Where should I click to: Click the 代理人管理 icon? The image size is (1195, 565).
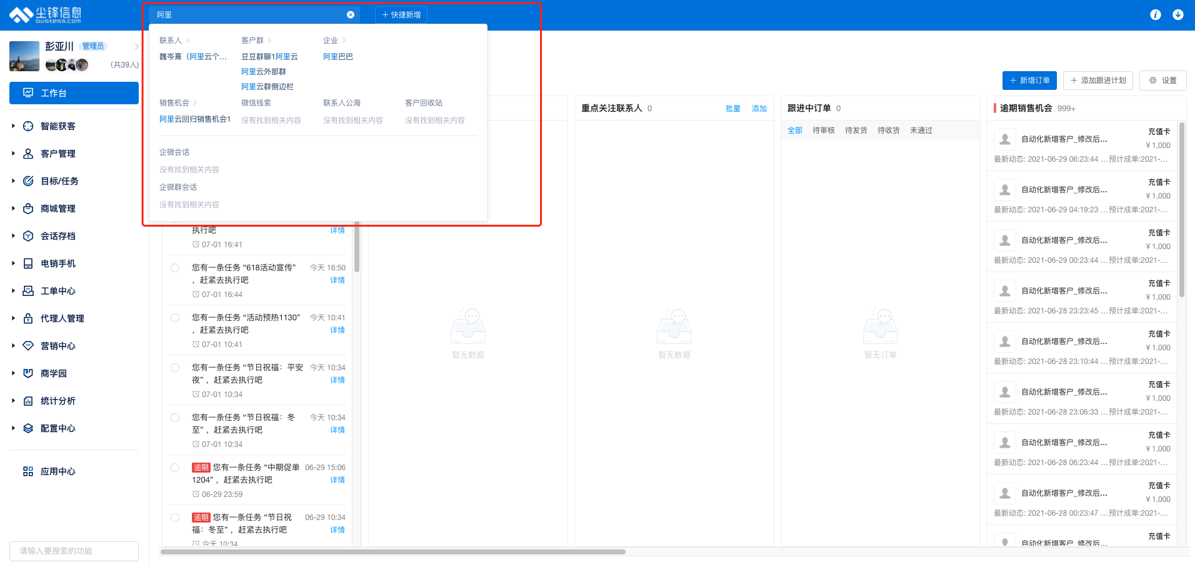pyautogui.click(x=28, y=318)
